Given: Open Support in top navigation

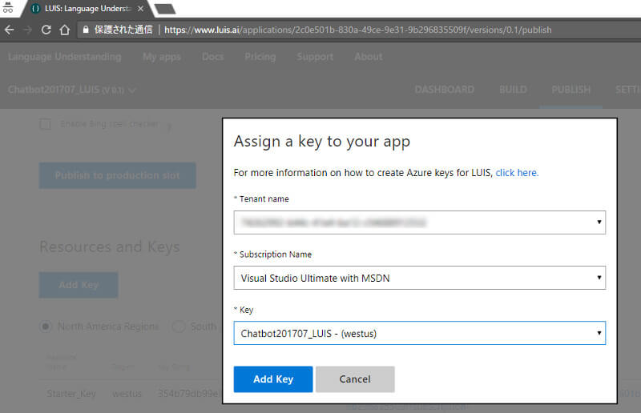Looking at the screenshot, I should coord(315,57).
